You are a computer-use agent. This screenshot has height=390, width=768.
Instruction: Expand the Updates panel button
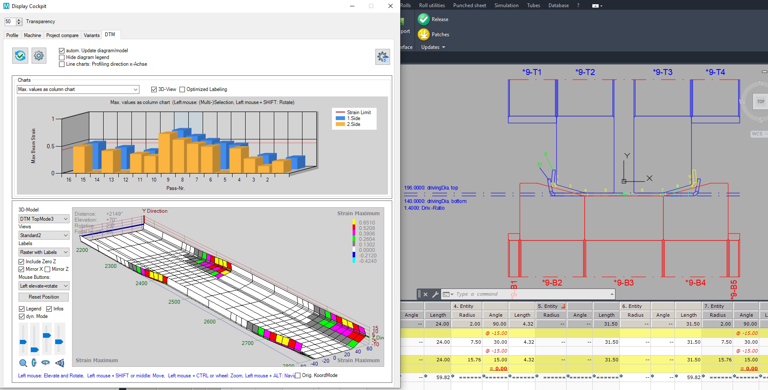(x=433, y=47)
